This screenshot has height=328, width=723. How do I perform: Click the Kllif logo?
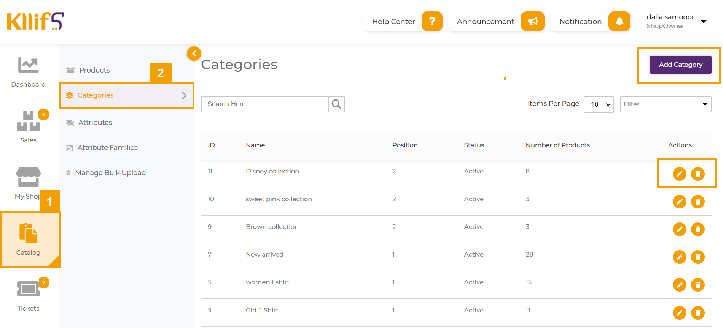[35, 21]
